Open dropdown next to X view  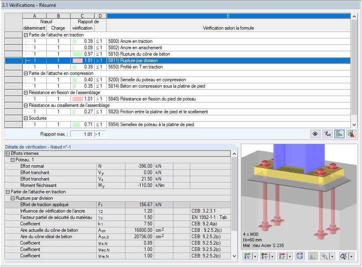coord(255,256)
